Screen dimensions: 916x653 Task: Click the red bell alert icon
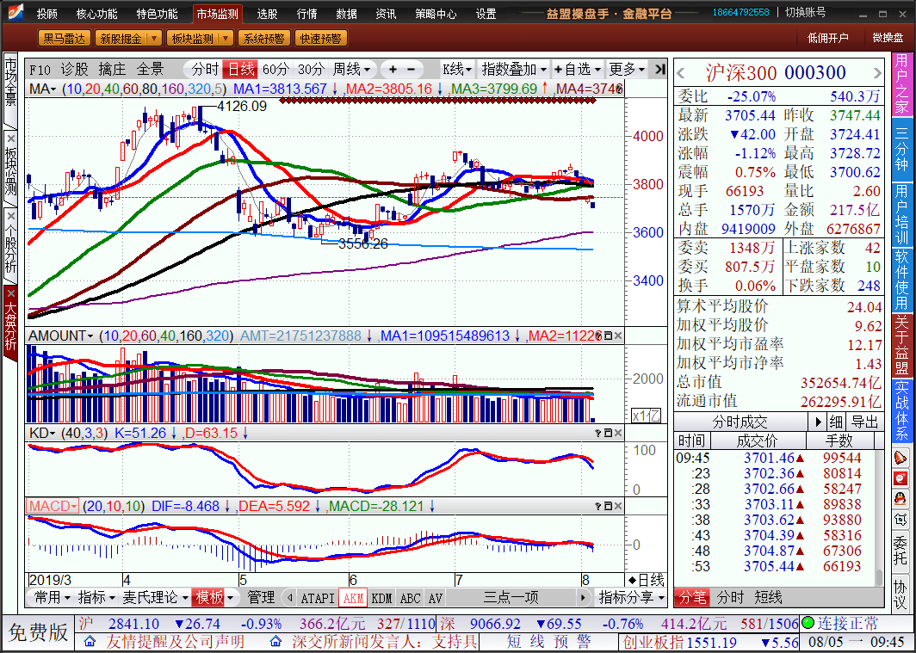coord(901,457)
